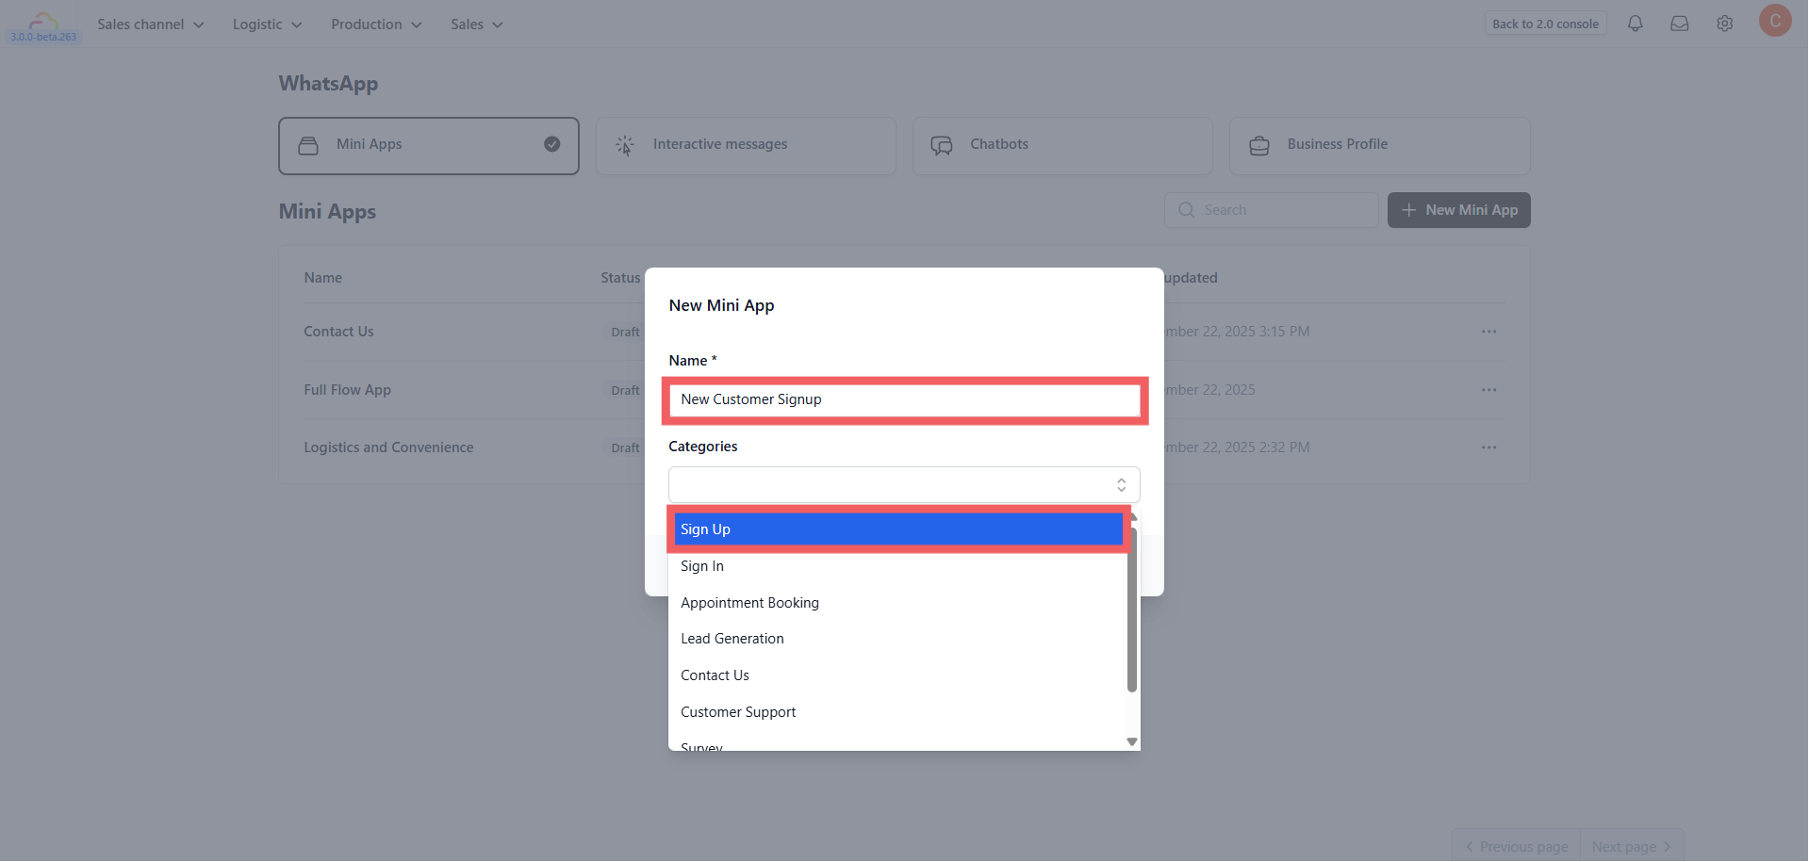
Task: Click the Draft badge for Full Flow App
Action: [624, 390]
